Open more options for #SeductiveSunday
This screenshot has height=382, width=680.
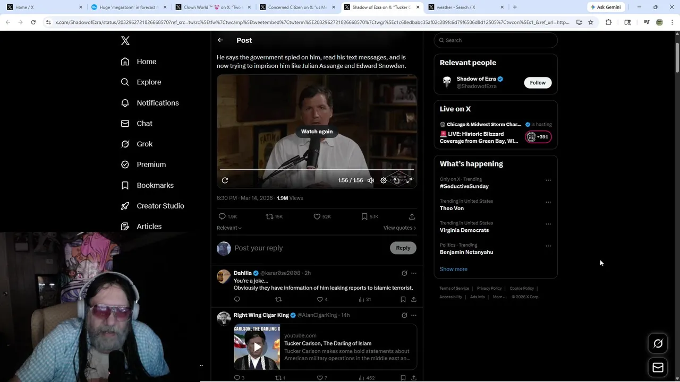pyautogui.click(x=548, y=180)
